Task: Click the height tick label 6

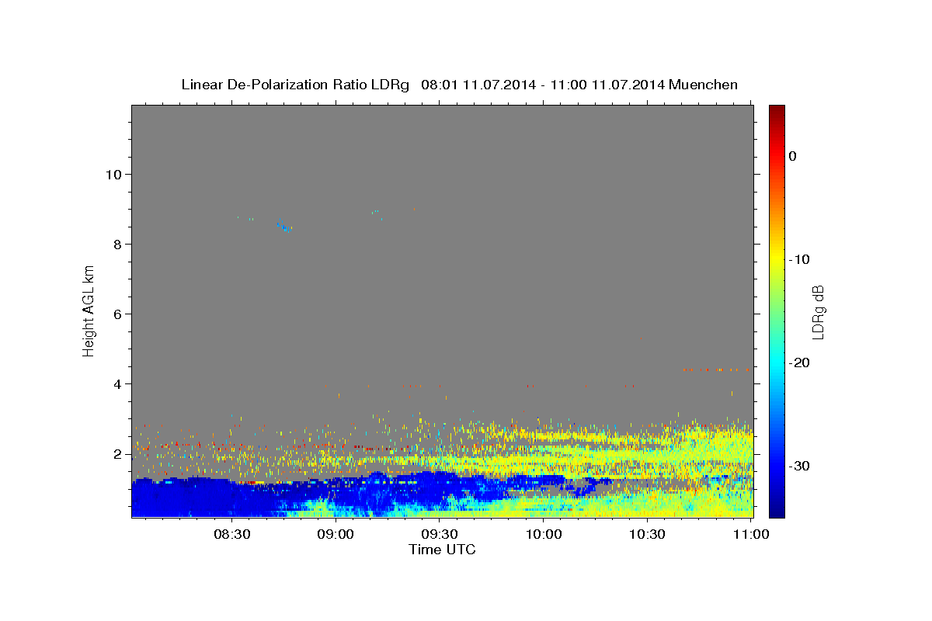Action: click(x=118, y=314)
